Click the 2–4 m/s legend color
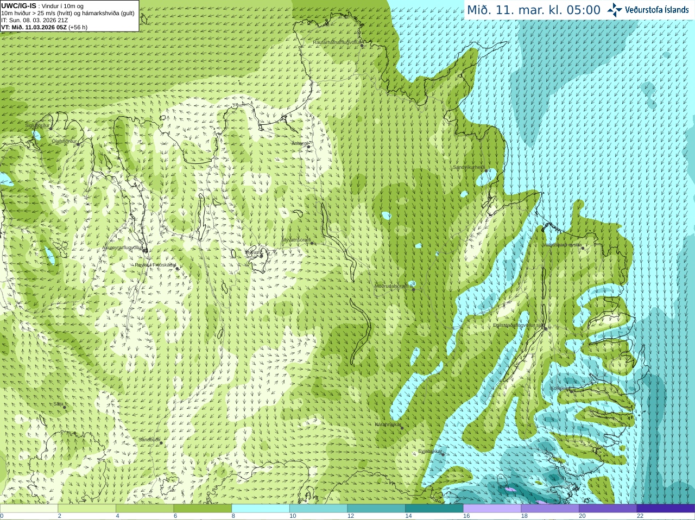The image size is (695, 520). click(x=87, y=509)
